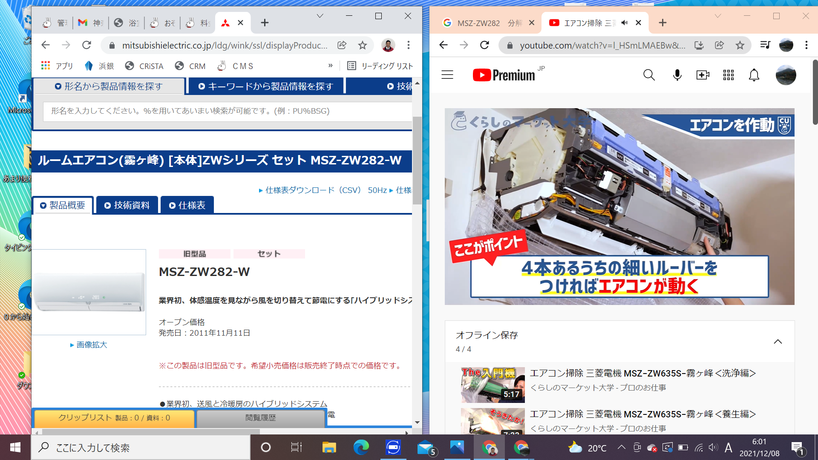Show hidden system tray icons
This screenshot has height=460, width=818.
[x=622, y=447]
